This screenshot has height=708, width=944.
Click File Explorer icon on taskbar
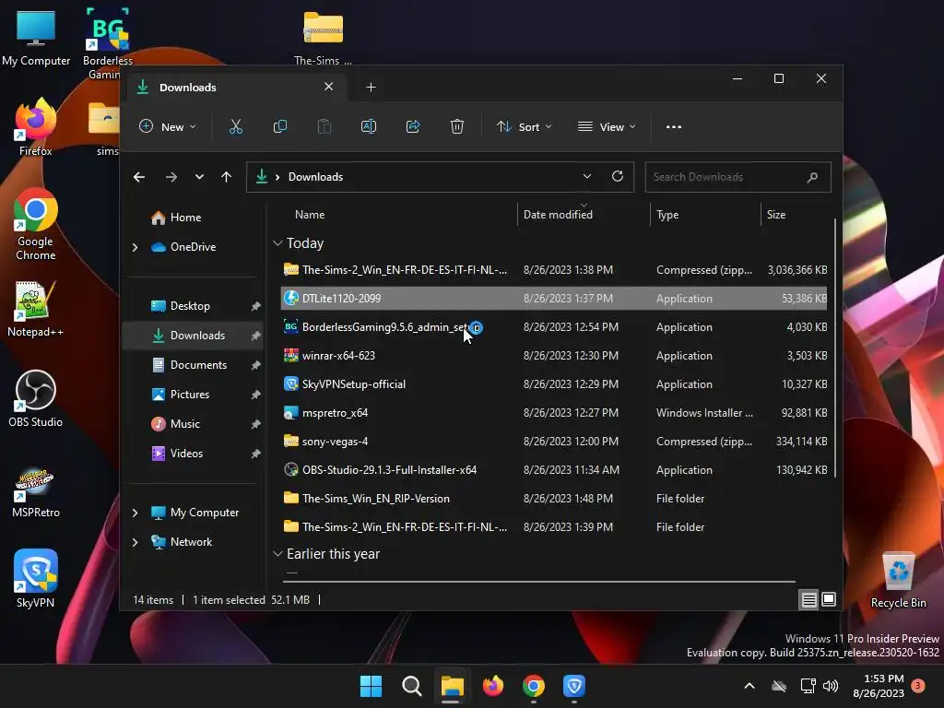click(452, 686)
